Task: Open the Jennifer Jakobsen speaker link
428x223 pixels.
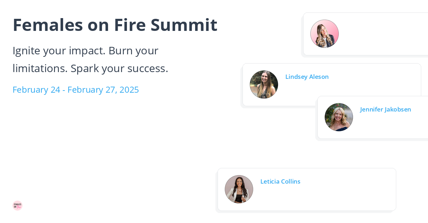Action: coord(385,109)
